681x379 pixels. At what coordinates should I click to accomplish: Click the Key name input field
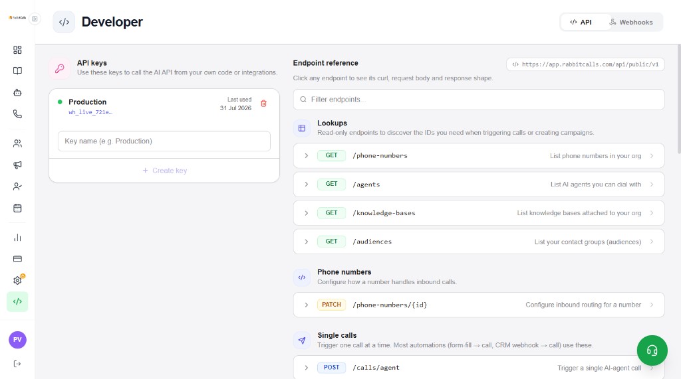pos(164,141)
